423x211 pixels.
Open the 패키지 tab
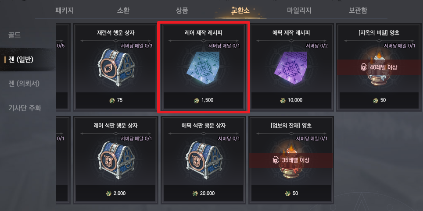tap(65, 11)
